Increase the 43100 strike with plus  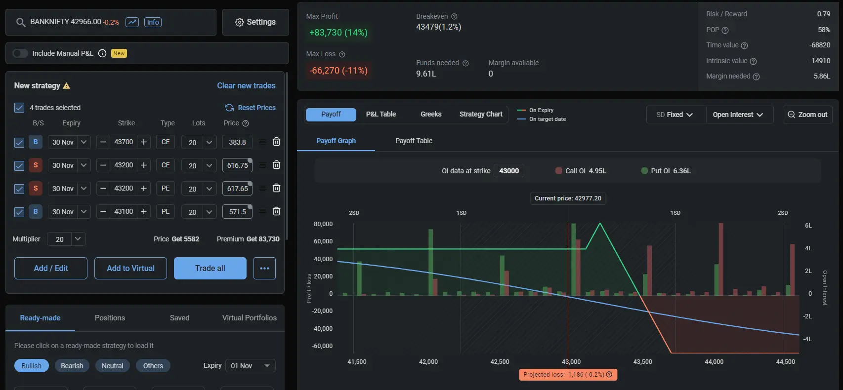point(144,212)
